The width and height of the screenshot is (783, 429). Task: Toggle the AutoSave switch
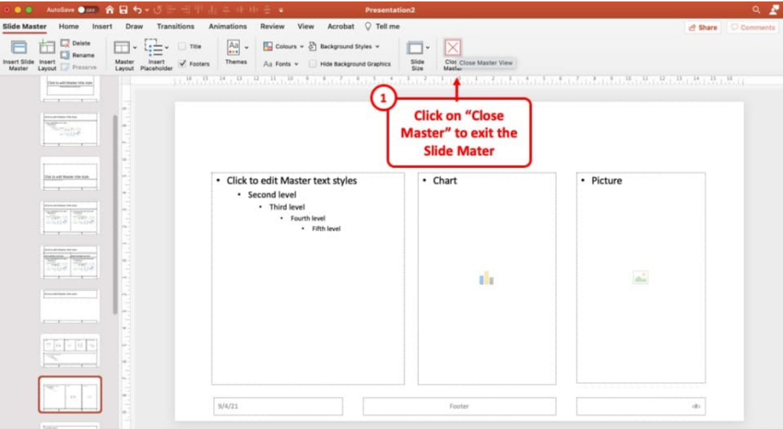88,10
